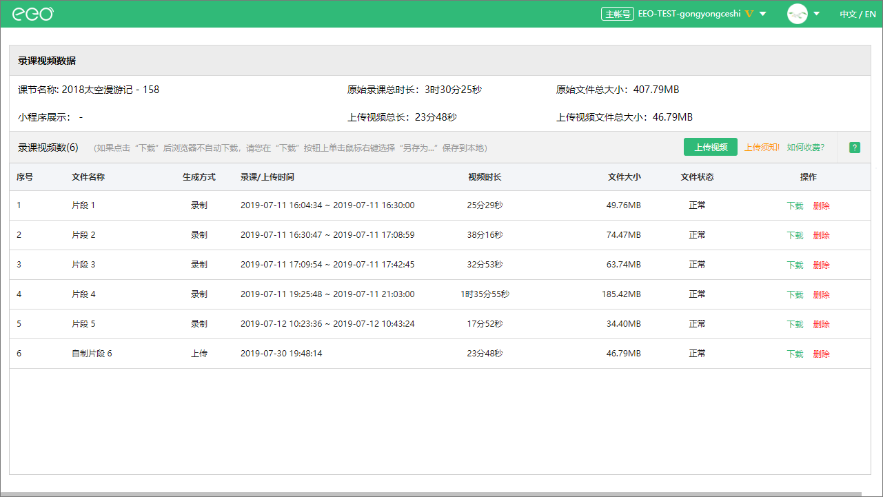This screenshot has width=883, height=497.
Task: Select the file name 自制片段 6
Action: 92,354
